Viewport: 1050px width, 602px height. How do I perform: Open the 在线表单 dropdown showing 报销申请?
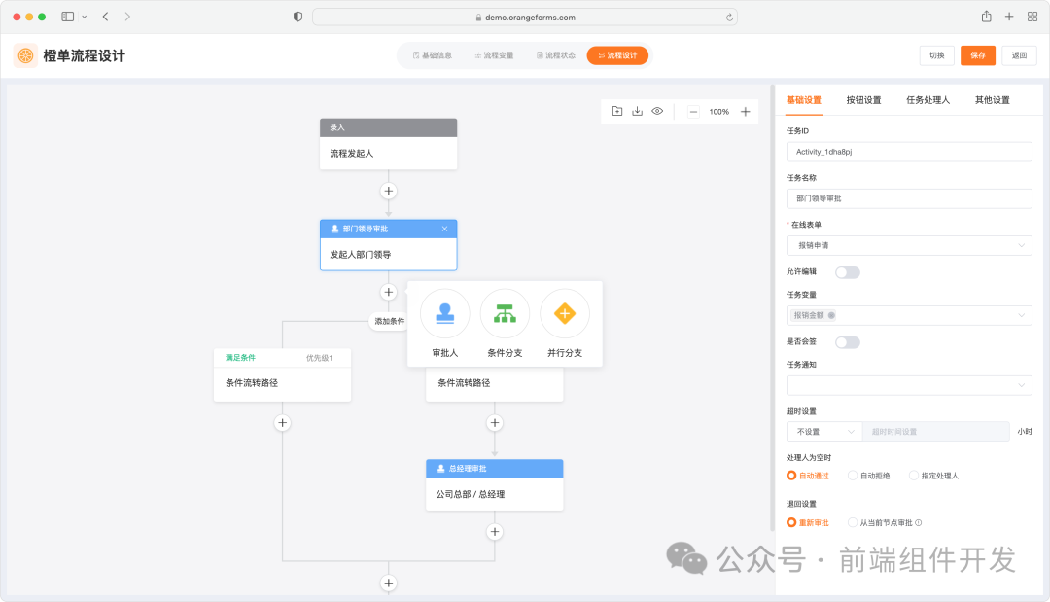pos(909,245)
